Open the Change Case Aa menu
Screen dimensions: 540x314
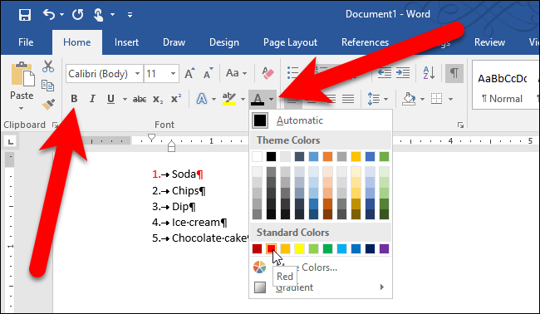point(236,73)
